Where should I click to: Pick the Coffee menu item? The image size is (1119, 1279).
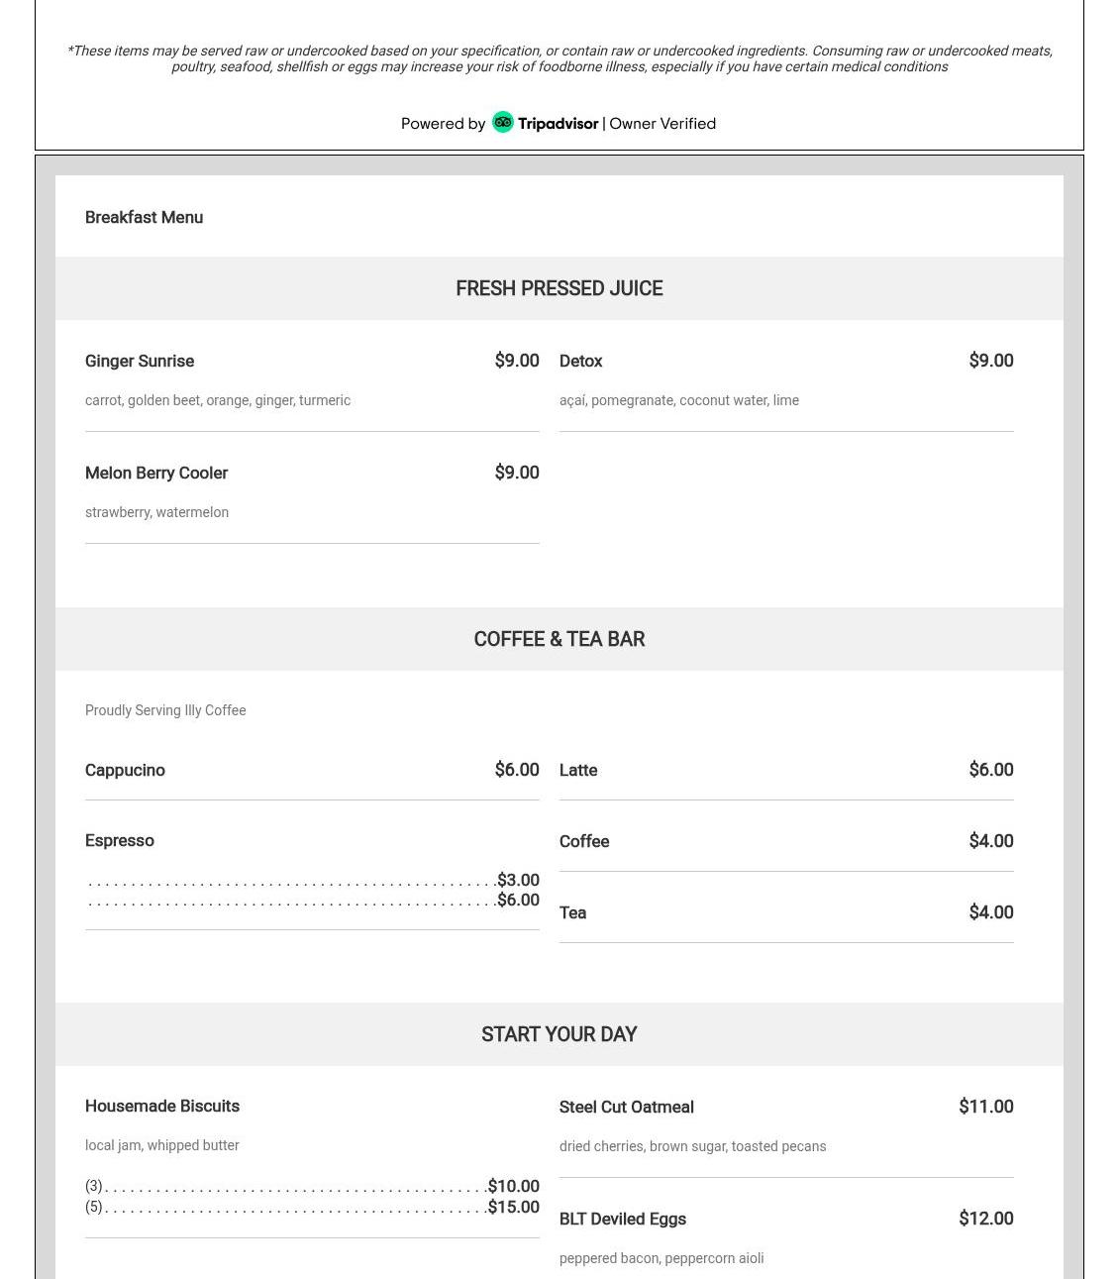584,842
